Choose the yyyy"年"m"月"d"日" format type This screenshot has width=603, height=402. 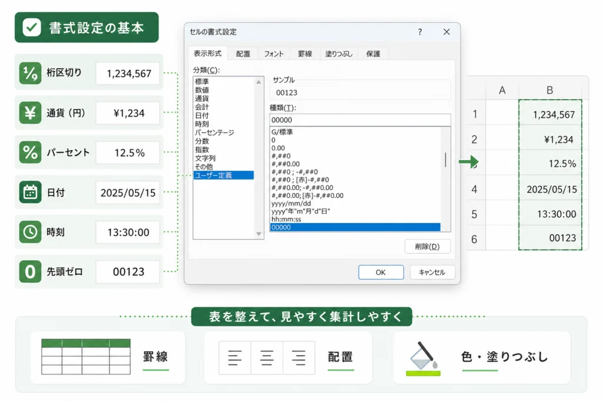click(355, 211)
